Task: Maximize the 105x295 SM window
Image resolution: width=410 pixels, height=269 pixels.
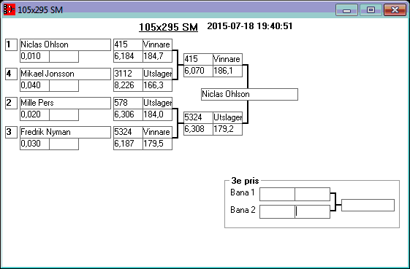Action: click(x=371, y=10)
